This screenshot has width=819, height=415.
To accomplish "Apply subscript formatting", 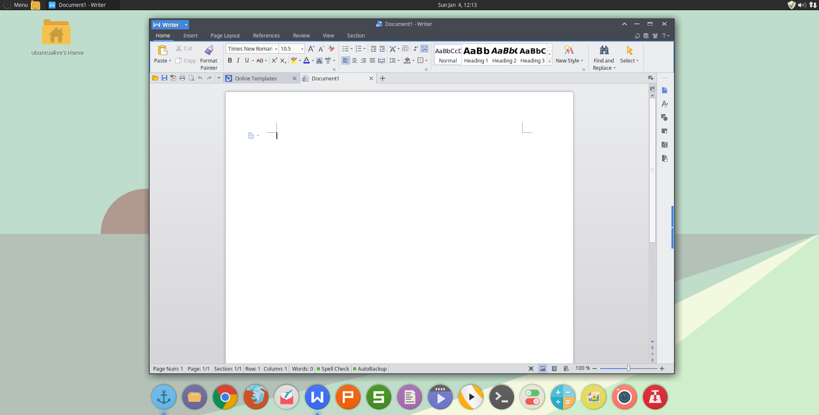I will click(283, 60).
